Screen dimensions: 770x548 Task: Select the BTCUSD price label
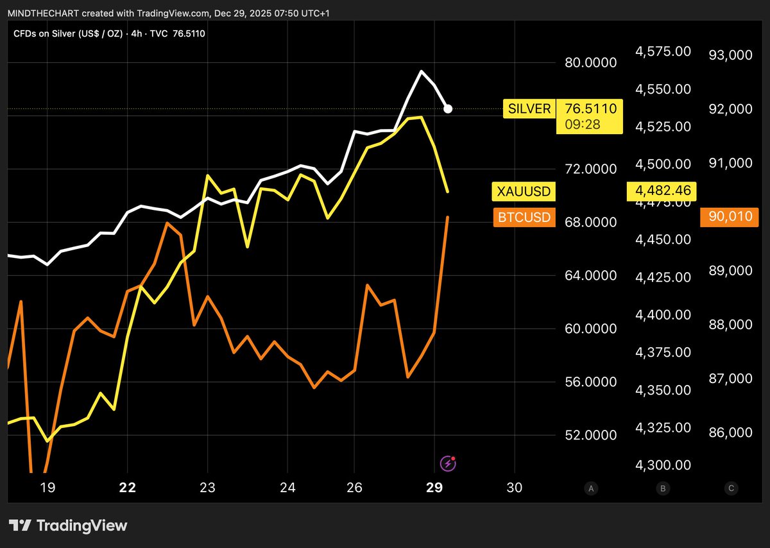524,218
